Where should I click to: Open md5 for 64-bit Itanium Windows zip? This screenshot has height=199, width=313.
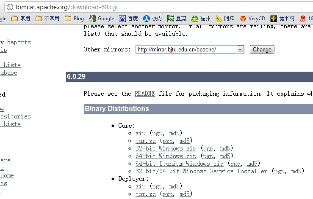(x=252, y=164)
